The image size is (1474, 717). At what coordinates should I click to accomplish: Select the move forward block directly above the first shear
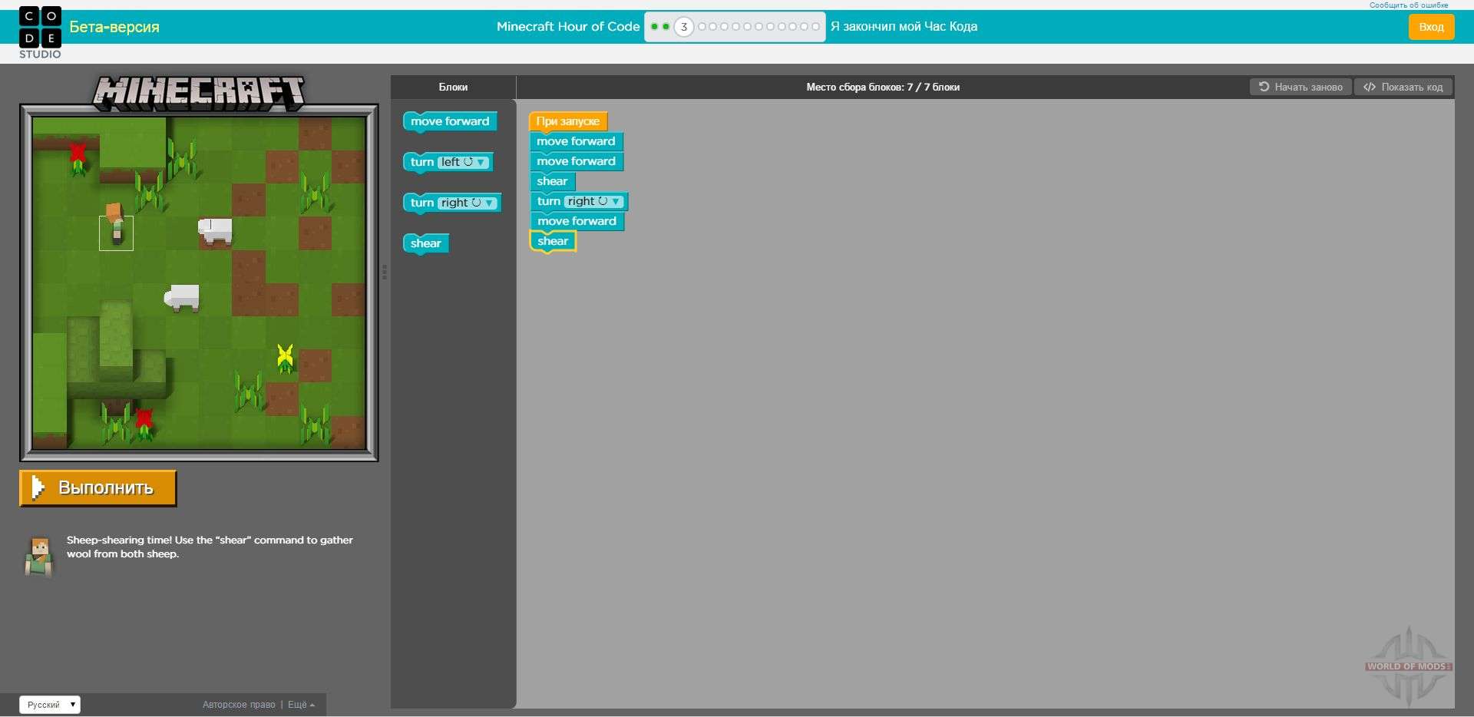(577, 161)
